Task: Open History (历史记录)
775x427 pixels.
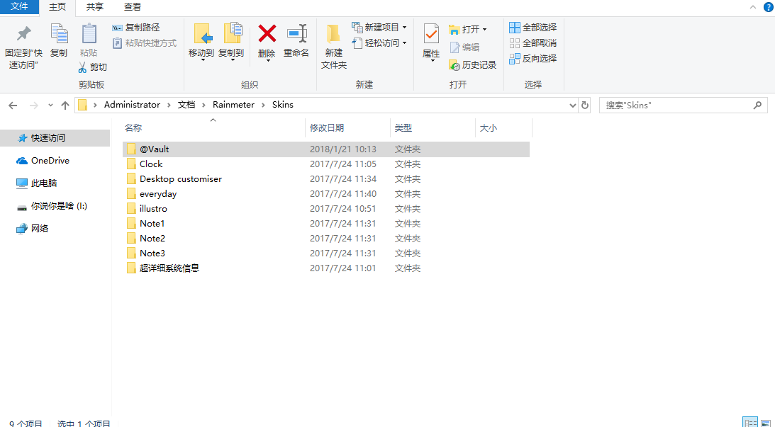Action: 472,64
